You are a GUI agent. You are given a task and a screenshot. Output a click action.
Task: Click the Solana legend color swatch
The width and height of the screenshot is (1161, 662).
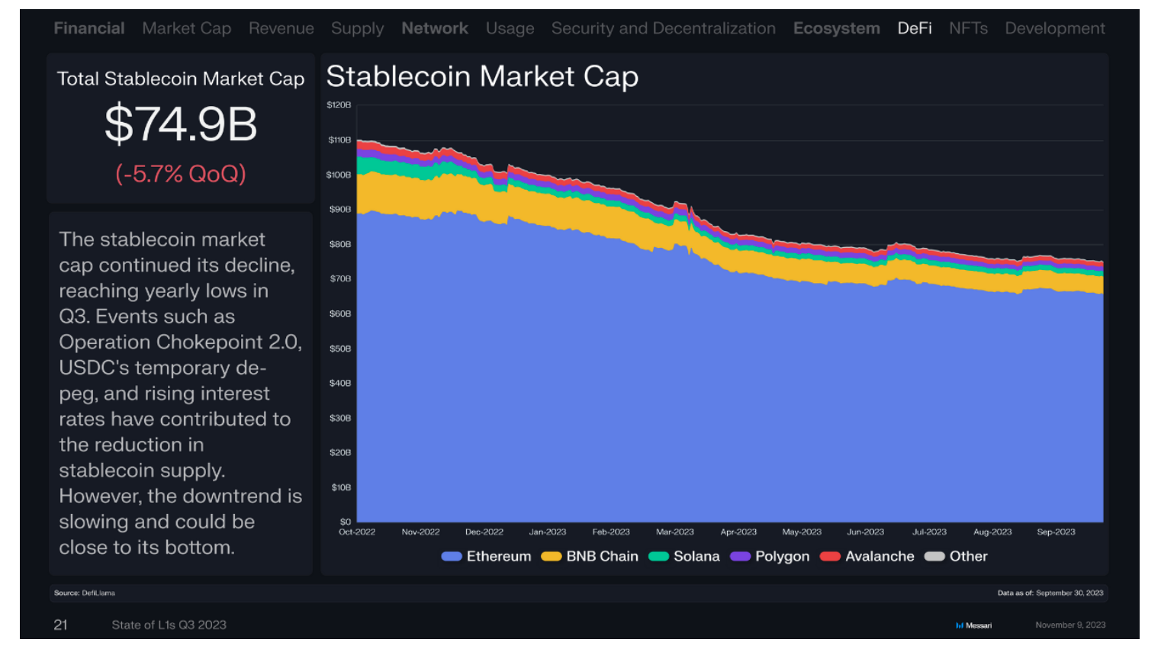click(659, 557)
